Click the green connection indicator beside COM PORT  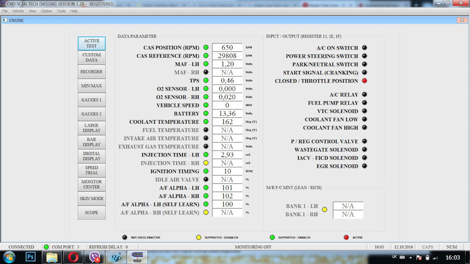[46, 247]
